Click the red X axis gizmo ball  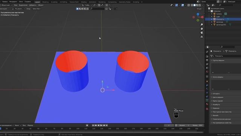(202, 17)
